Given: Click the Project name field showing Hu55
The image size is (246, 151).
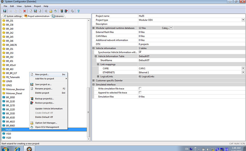Looking at the screenshot, I should [191, 16].
